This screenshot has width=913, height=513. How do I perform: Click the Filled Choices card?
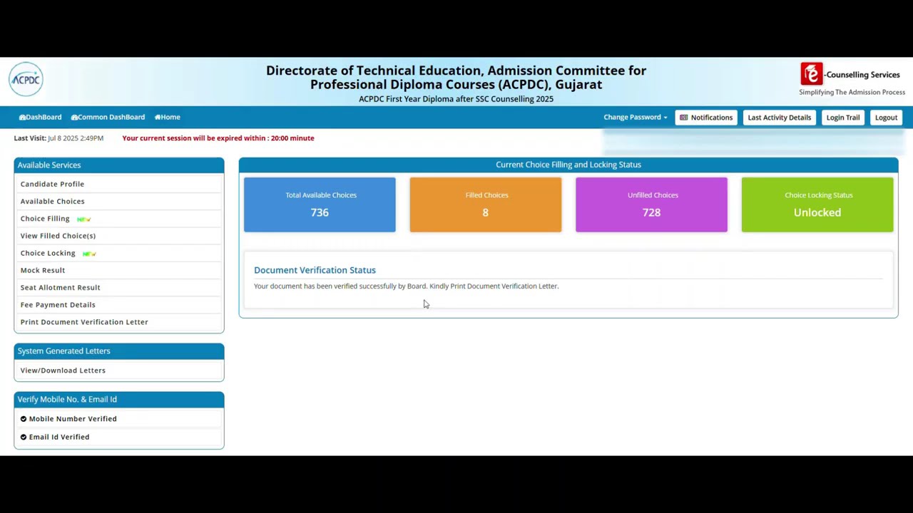click(486, 204)
